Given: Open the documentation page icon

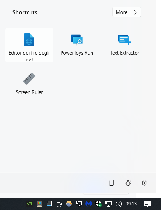Looking at the screenshot, I should coord(112,183).
